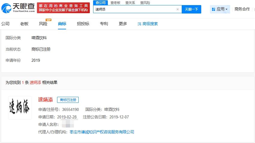Go to the 公司 results tab
Viewport: 255px width, 143px height.
pos(5,24)
